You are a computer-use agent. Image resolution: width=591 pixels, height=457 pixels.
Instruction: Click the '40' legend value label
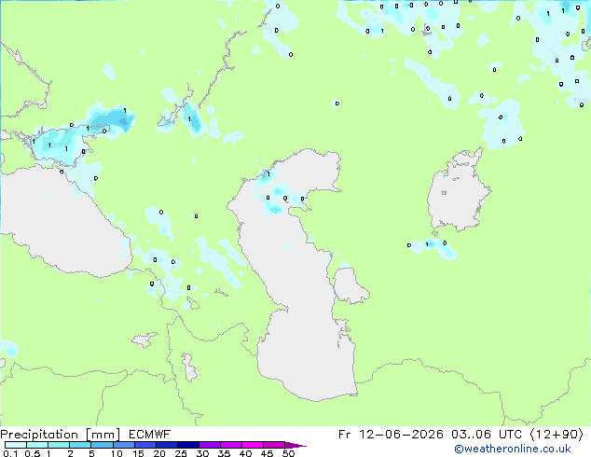pyautogui.click(x=245, y=453)
